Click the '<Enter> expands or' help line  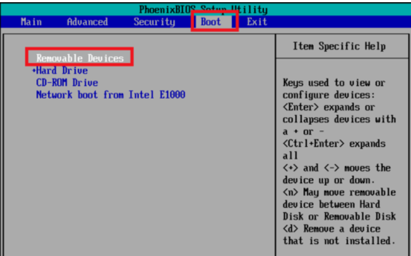(x=329, y=107)
